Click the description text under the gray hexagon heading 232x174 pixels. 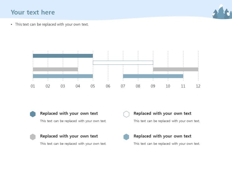(x=73, y=144)
